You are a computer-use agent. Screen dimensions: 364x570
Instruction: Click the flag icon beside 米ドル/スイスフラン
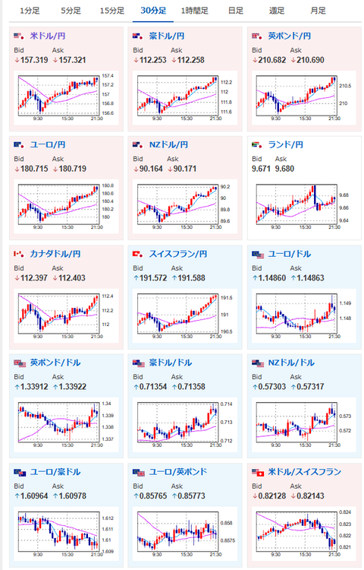(x=258, y=472)
